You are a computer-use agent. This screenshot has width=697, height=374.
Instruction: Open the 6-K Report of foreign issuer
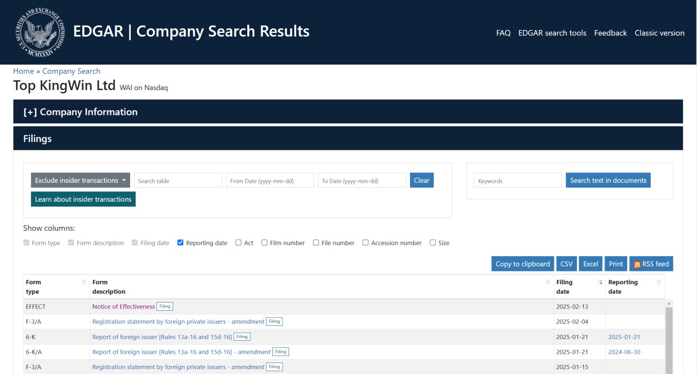pos(162,337)
